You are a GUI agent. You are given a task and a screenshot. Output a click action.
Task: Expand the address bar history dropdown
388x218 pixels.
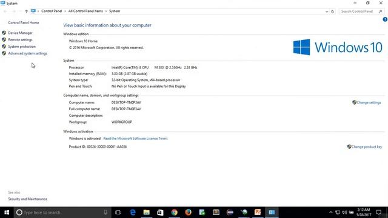[x=327, y=12]
